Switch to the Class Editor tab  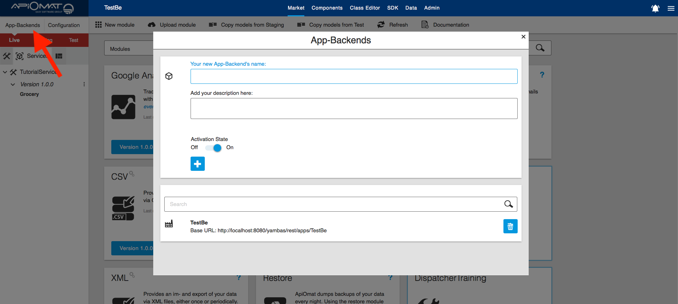(x=364, y=8)
